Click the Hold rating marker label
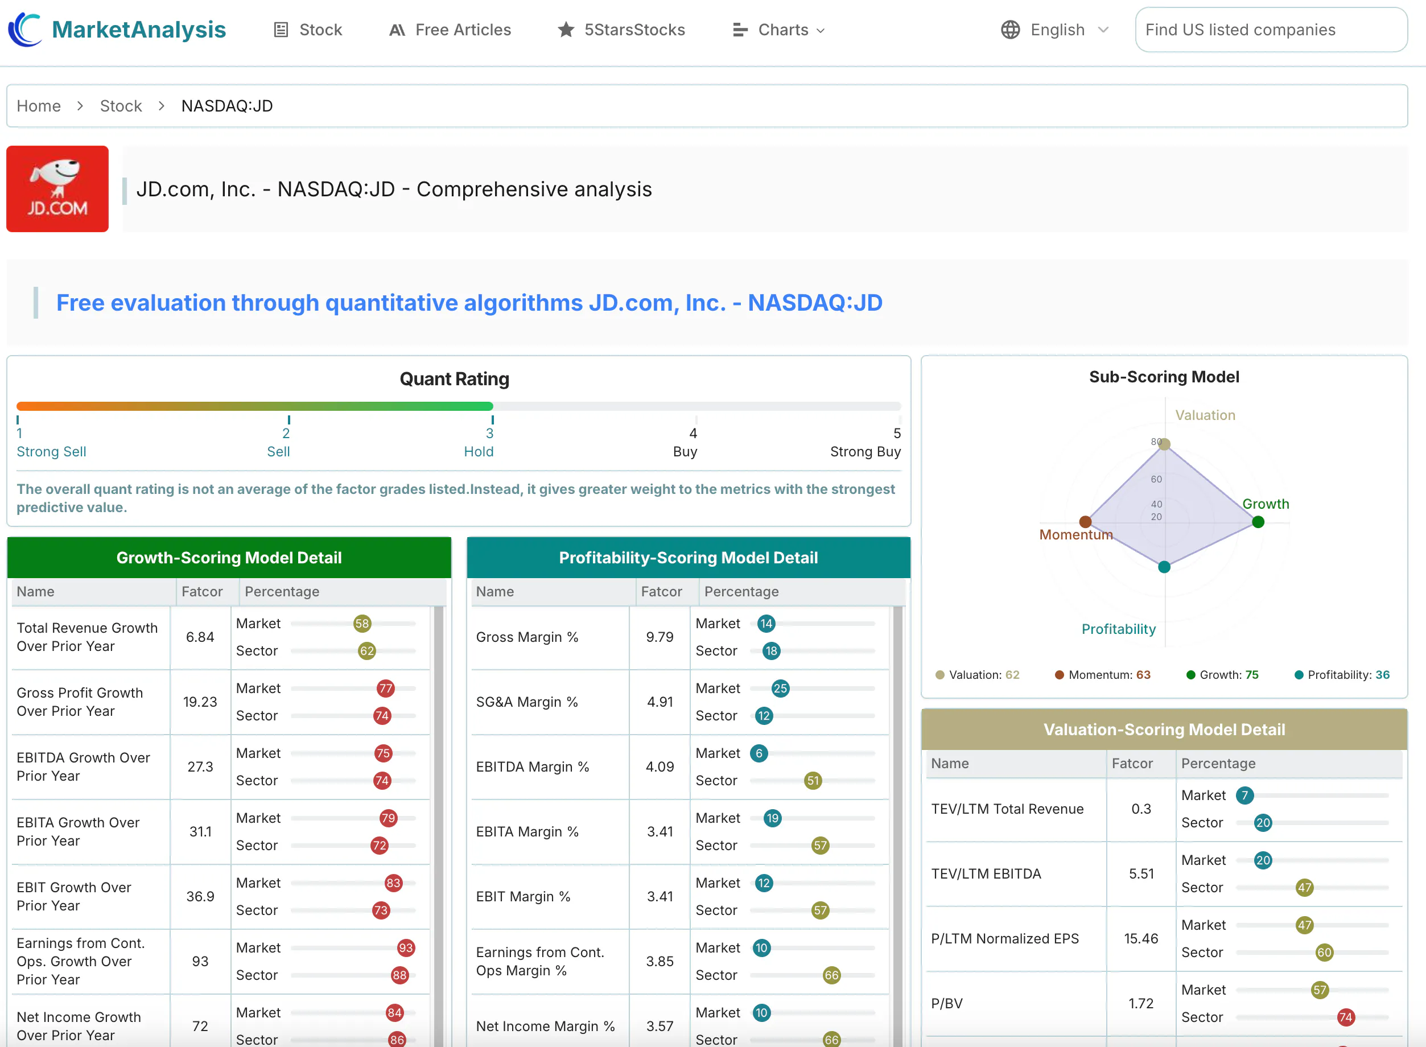The width and height of the screenshot is (1426, 1047). click(479, 452)
